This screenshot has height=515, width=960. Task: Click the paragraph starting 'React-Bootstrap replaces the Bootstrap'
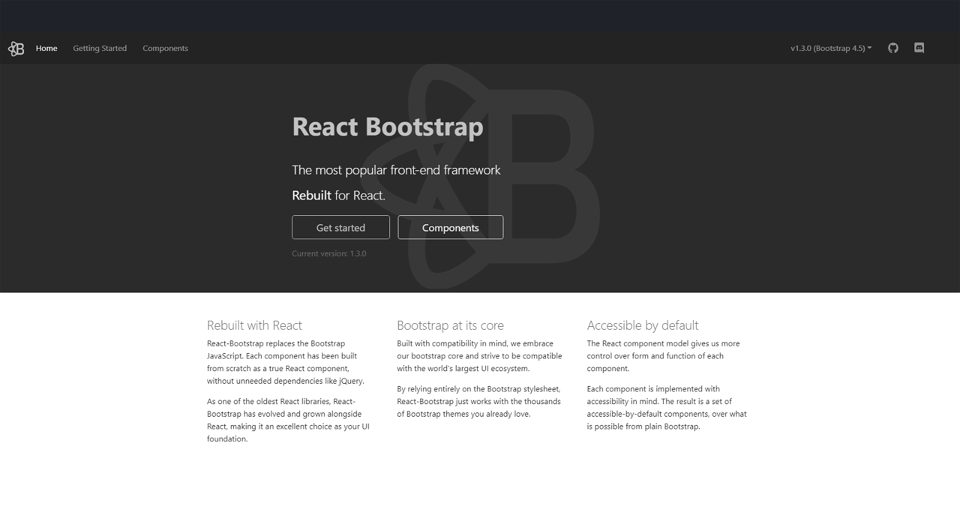tap(286, 362)
